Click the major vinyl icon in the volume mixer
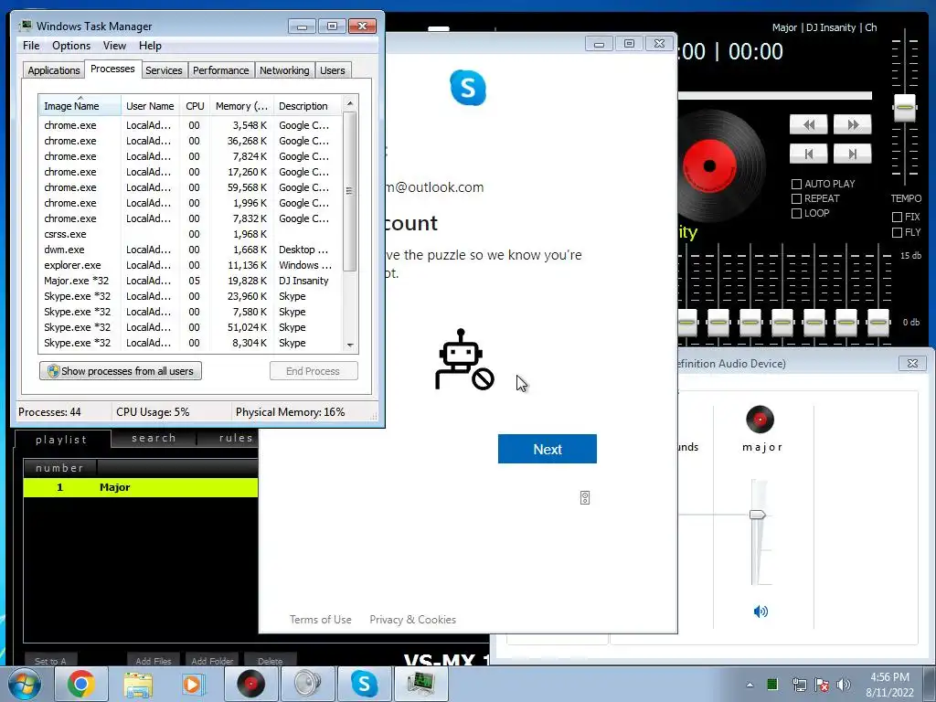Viewport: 936px width, 702px height. pyautogui.click(x=760, y=419)
